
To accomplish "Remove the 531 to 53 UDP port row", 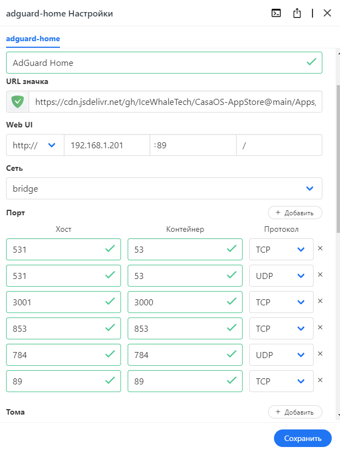I will click(320, 275).
